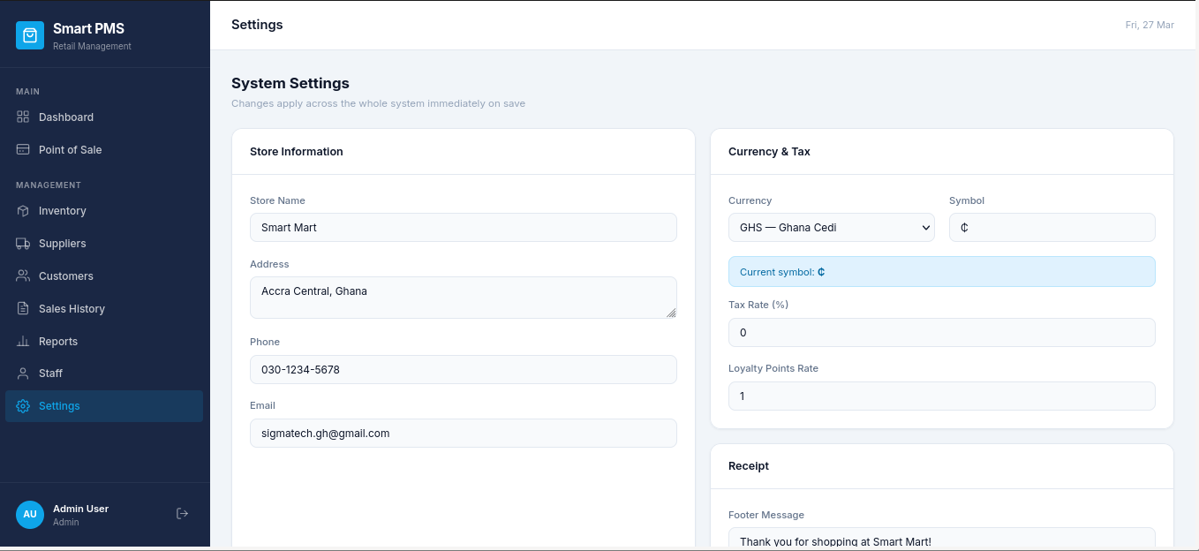Select the Footer Message text field
The height and width of the screenshot is (551, 1199).
coord(941,540)
